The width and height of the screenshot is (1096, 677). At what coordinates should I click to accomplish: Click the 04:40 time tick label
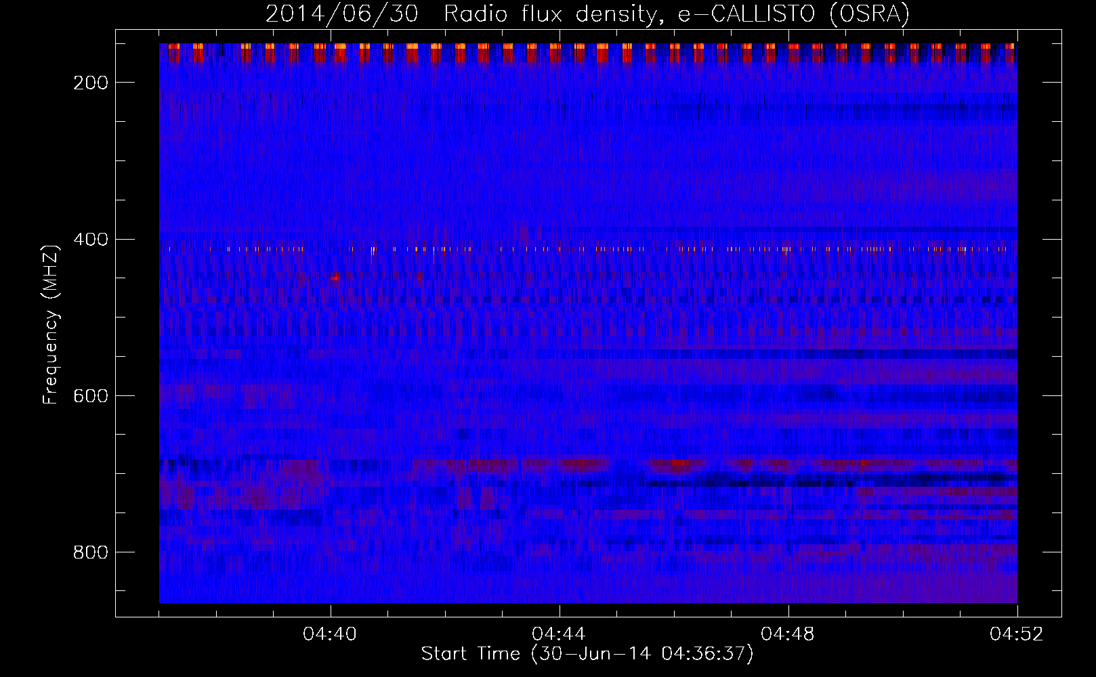point(331,634)
